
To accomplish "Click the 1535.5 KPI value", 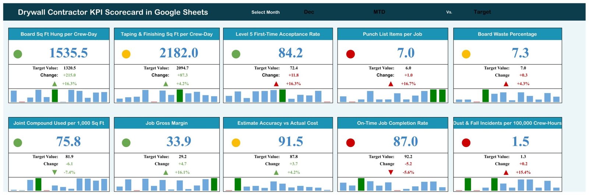I will point(68,53).
